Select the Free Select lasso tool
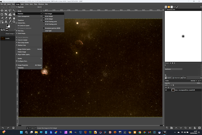202x135 pixels. [10, 10]
